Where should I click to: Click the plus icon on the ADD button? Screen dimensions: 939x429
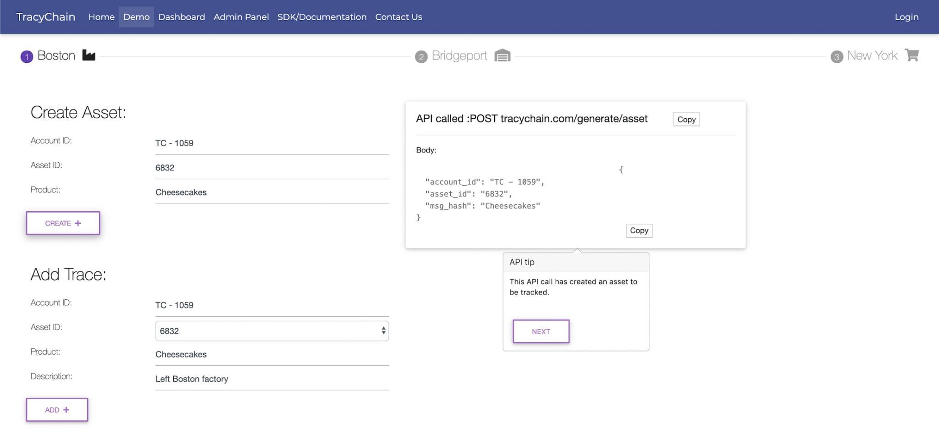click(x=67, y=409)
